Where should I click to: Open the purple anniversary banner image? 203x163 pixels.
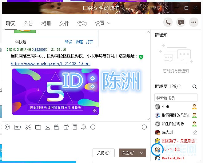point(55,92)
